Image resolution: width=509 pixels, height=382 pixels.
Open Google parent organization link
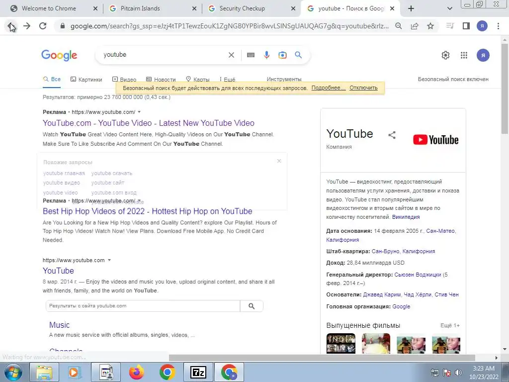(401, 306)
